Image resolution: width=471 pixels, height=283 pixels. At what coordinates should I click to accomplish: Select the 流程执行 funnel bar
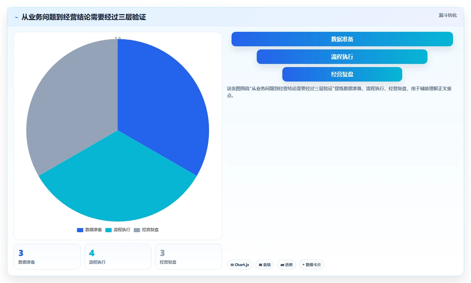pos(342,57)
